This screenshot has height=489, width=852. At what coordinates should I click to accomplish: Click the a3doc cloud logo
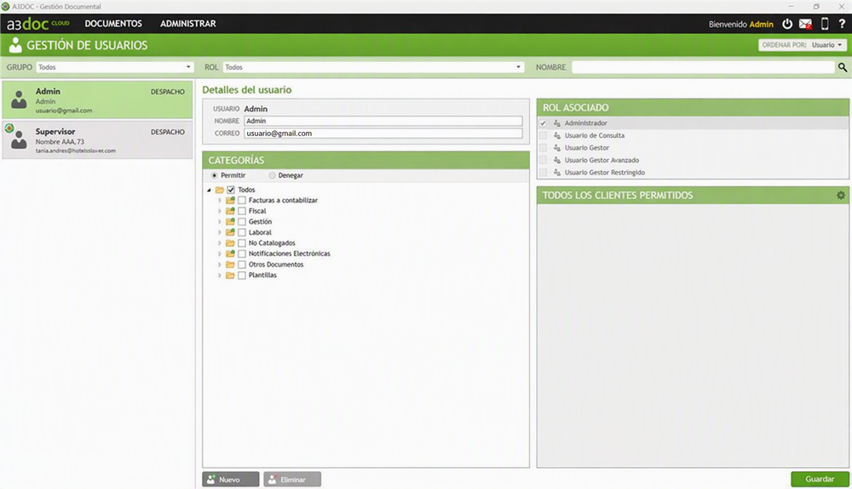tap(38, 24)
